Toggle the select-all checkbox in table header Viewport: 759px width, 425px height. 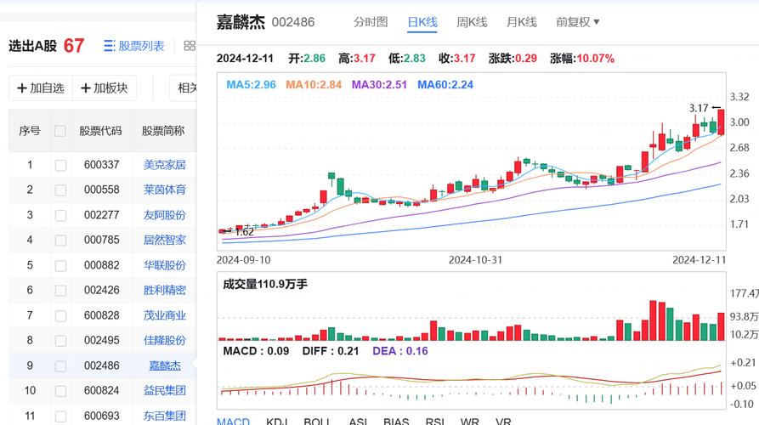click(60, 131)
